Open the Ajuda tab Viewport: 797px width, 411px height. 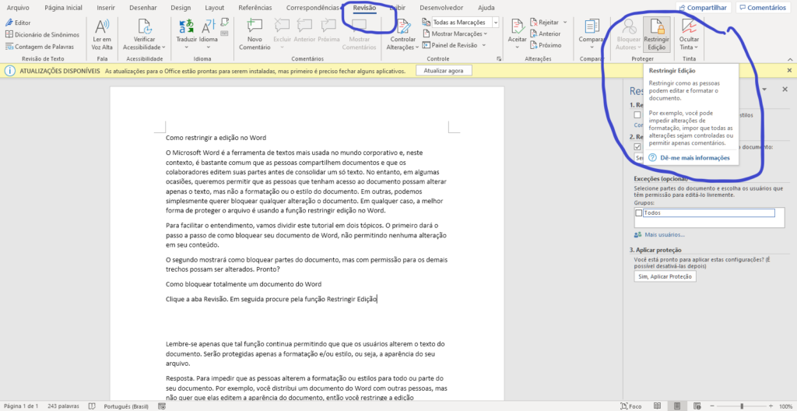point(486,8)
